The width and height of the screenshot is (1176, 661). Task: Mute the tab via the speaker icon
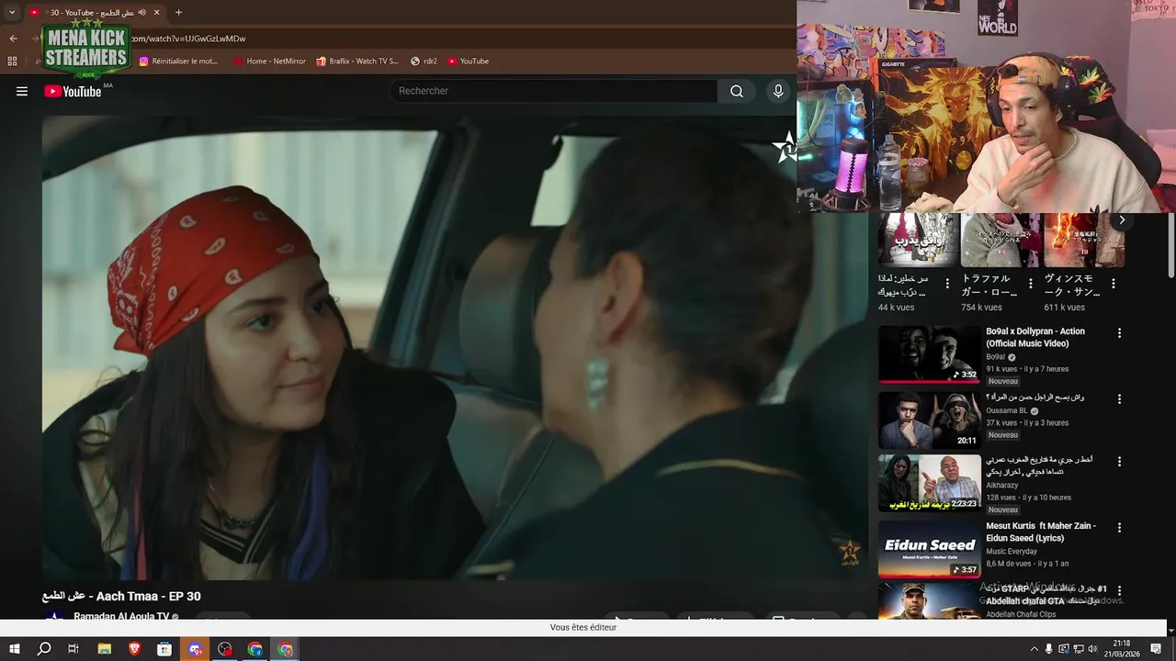point(141,12)
